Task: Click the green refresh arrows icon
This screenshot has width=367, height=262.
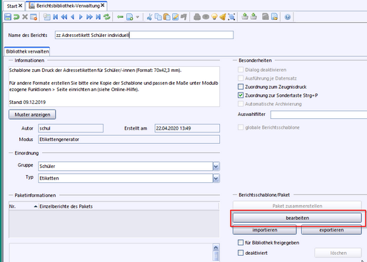Action: (107, 17)
